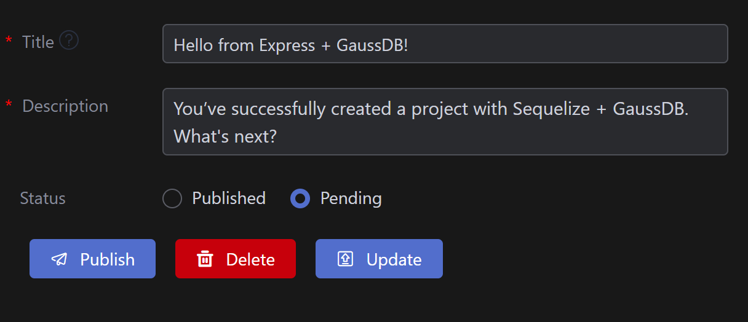
Task: Place cursor on "What's next?" in Description
Action: pyautogui.click(x=225, y=136)
